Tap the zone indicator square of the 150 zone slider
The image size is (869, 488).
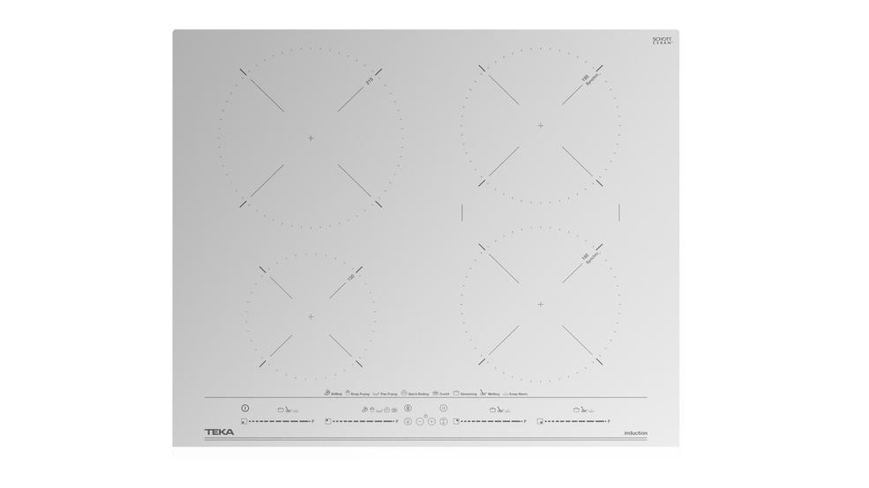[243, 422]
